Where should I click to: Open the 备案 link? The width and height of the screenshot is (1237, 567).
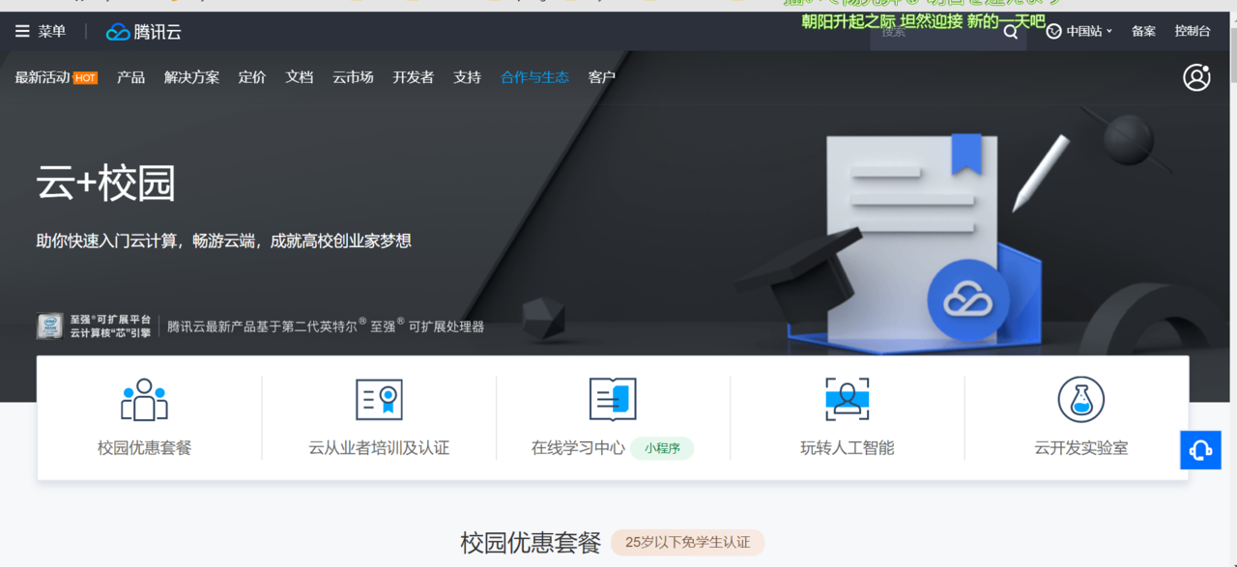pyautogui.click(x=1144, y=32)
